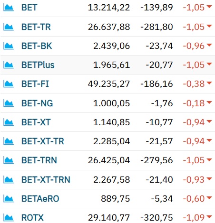Open the BETAeRO chart icon
The image size is (215, 223).
click(x=9, y=198)
